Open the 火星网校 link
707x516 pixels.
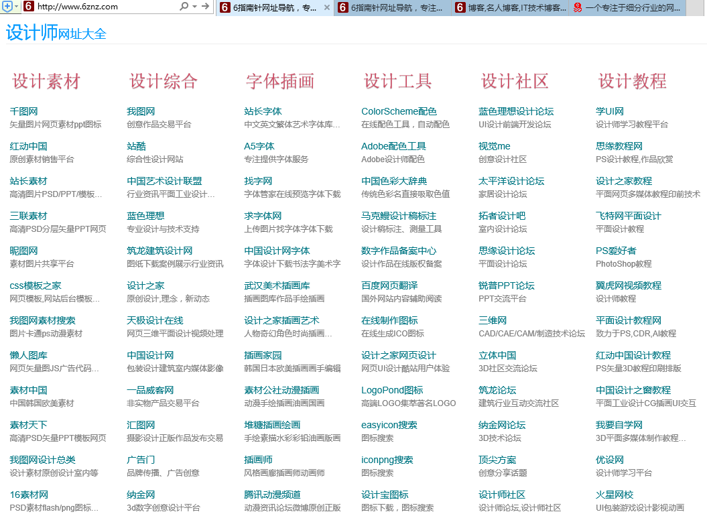tap(615, 495)
